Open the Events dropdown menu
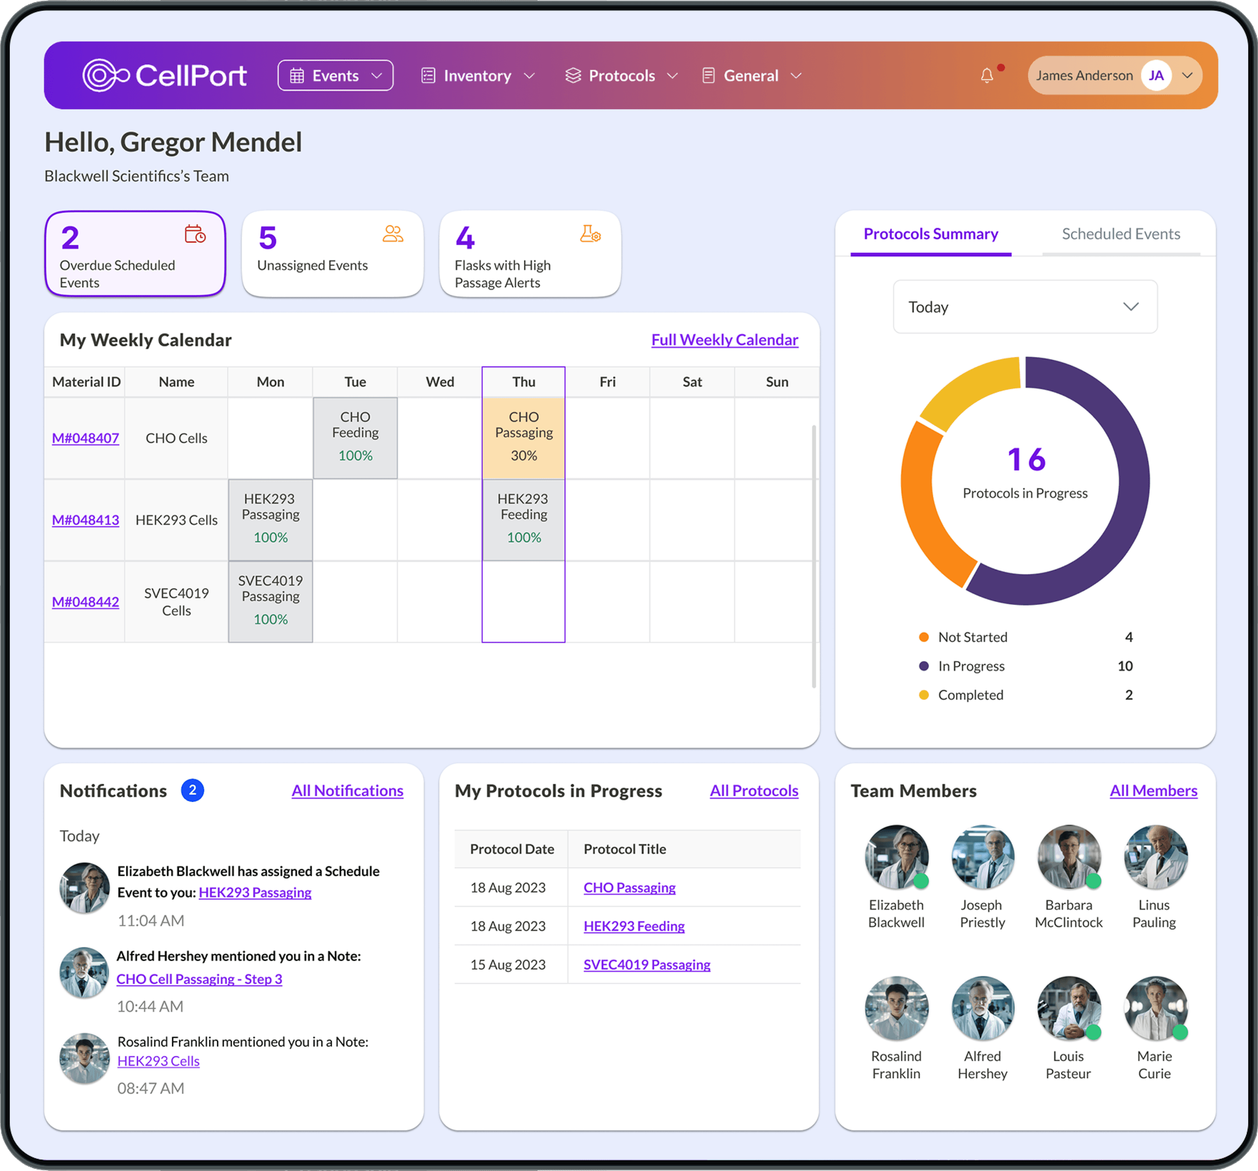Image resolution: width=1258 pixels, height=1171 pixels. click(x=335, y=76)
